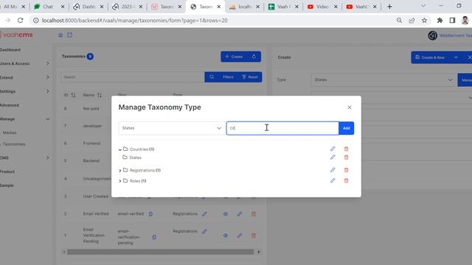Viewport: 472px width, 265px height.
Task: Open the States parent type dropdown in dialog
Action: coord(172,128)
